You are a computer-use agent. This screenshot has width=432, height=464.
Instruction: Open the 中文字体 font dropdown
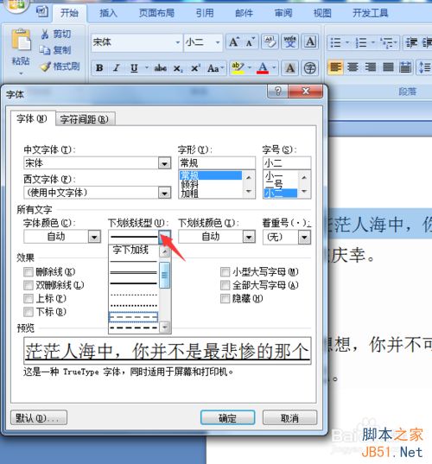click(164, 163)
